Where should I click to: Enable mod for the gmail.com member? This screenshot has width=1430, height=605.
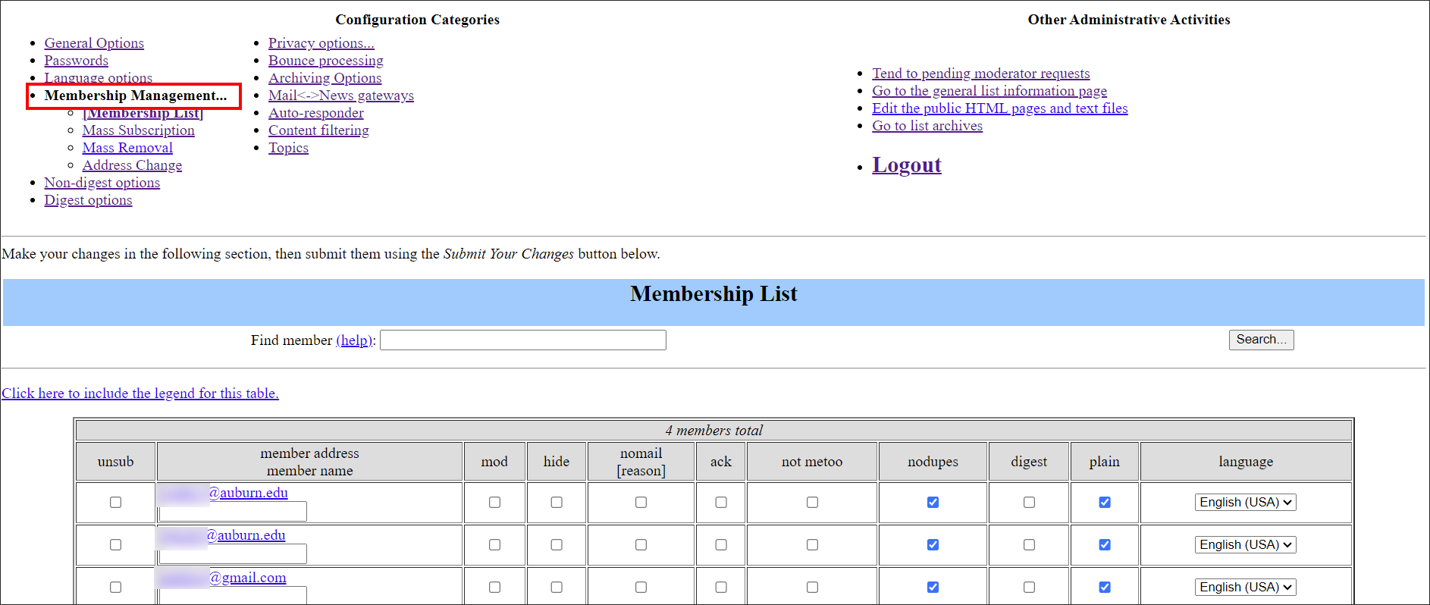[494, 588]
